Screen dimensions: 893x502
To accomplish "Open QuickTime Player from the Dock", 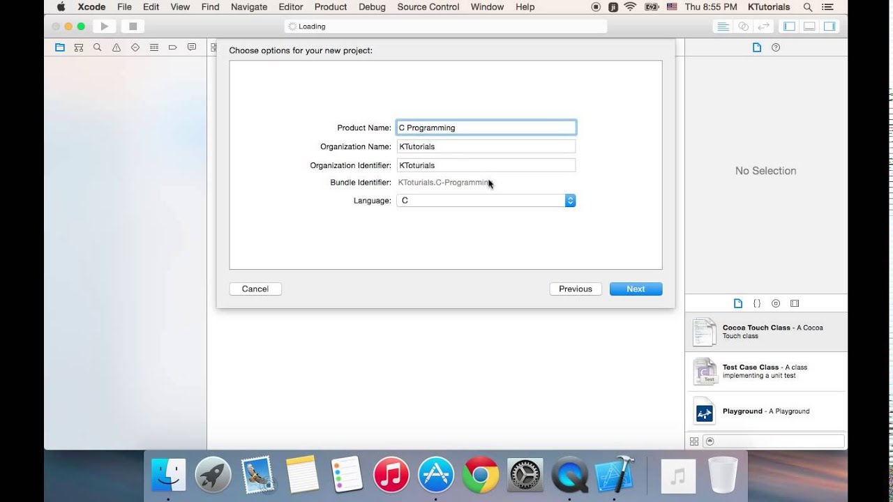I will tap(570, 475).
